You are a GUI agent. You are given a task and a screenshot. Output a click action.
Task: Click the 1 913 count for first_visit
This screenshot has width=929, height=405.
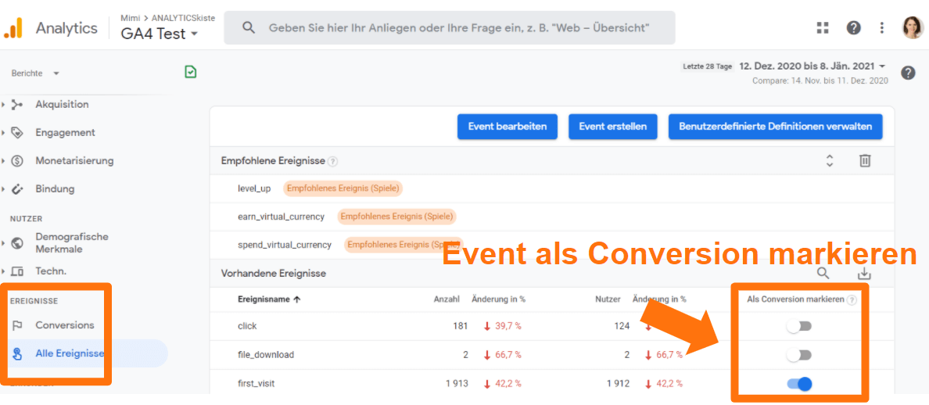pos(457,384)
